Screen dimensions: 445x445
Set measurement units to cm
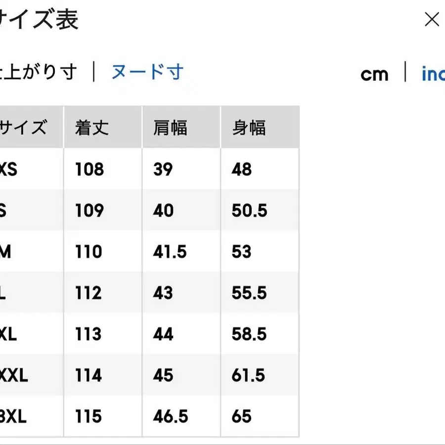pyautogui.click(x=374, y=74)
